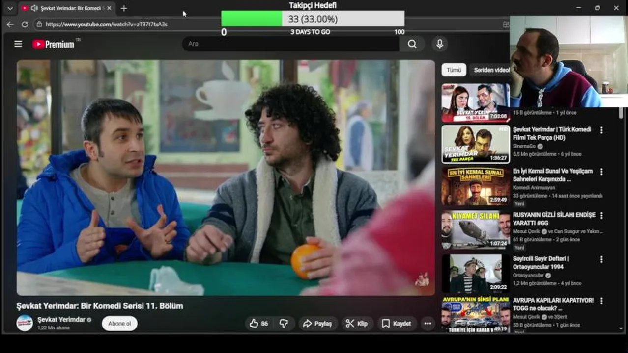The height and width of the screenshot is (353, 628).
Task: Open Komedi Animasyon channel name
Action: point(534,187)
